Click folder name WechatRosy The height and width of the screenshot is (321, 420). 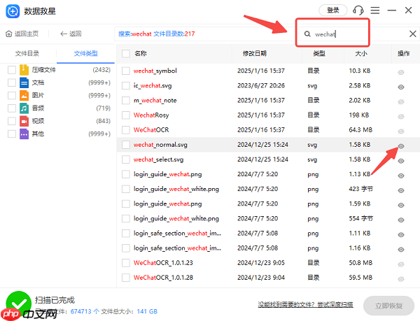pyautogui.click(x=151, y=115)
